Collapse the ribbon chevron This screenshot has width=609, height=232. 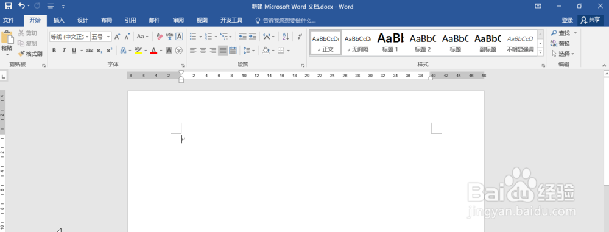(604, 65)
